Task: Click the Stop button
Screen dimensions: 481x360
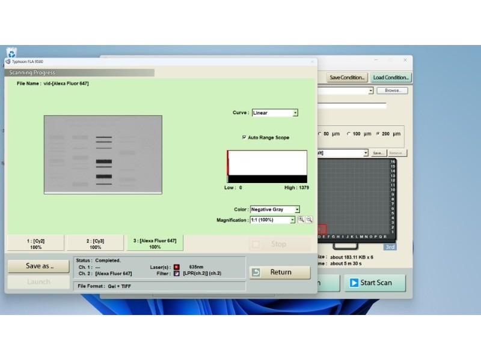Action: 280,244
